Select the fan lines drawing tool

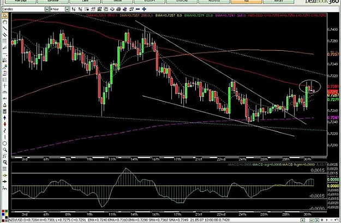click(x=4, y=60)
